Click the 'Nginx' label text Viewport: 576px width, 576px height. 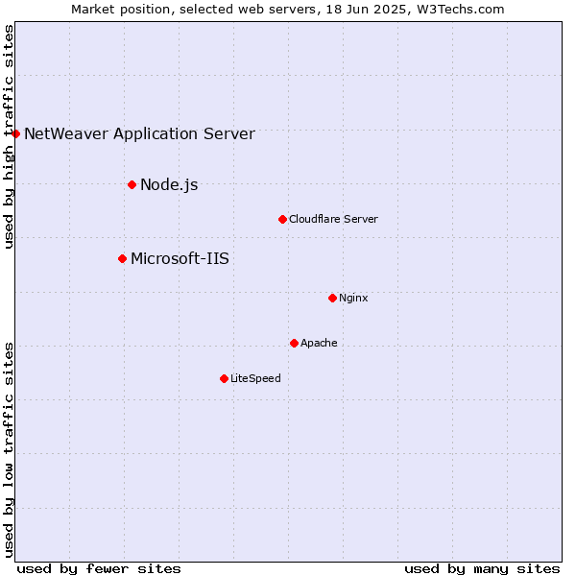353,298
